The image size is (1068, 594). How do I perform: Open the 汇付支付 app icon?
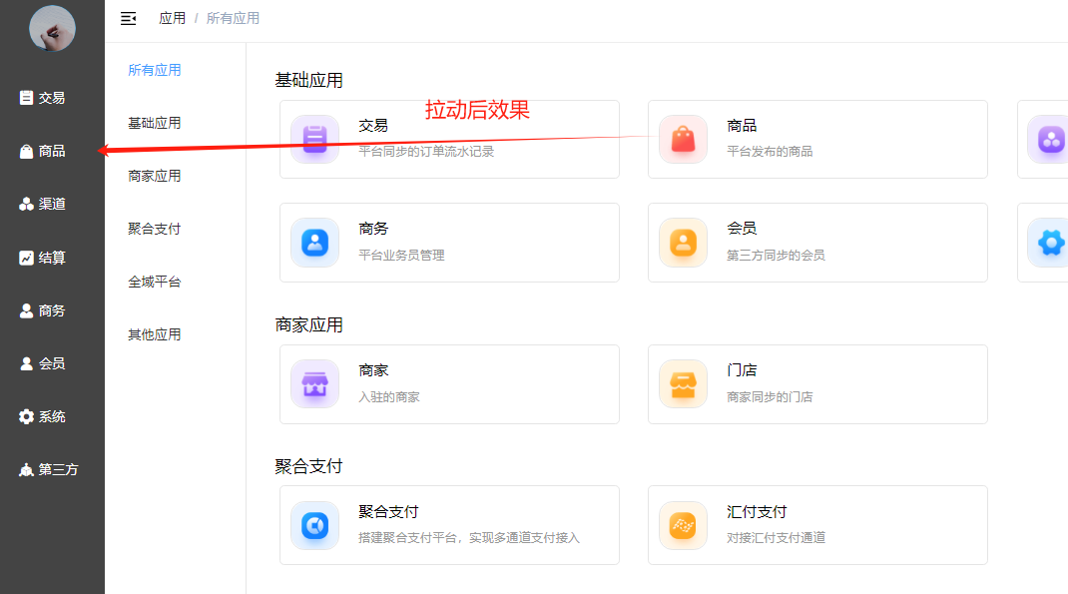(x=683, y=525)
